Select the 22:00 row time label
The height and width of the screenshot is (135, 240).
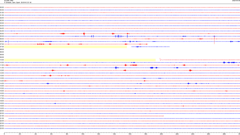point(2,121)
